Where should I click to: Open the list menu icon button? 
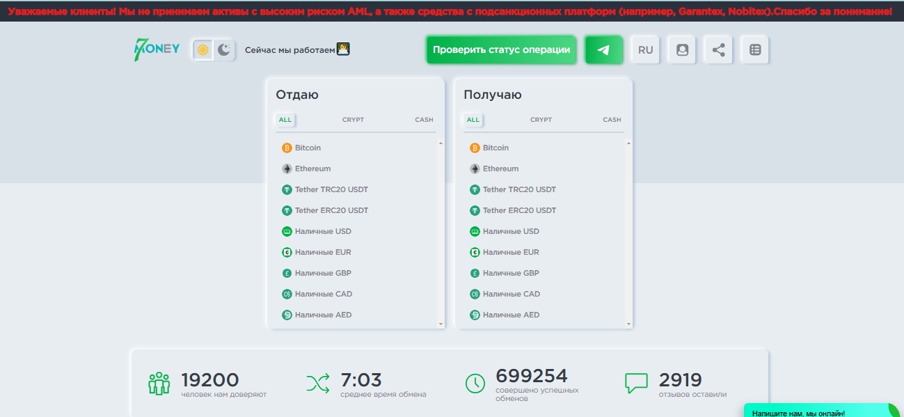pos(755,50)
